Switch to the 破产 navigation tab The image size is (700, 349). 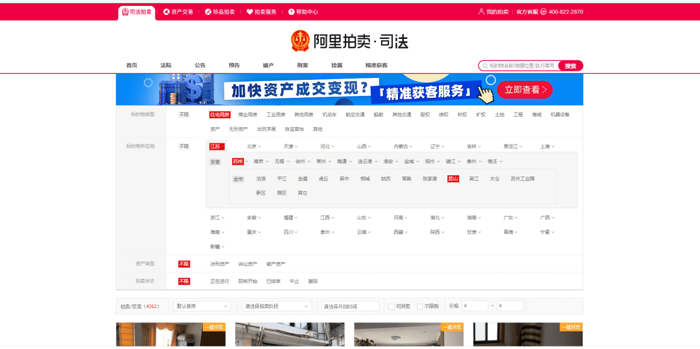pyautogui.click(x=268, y=66)
